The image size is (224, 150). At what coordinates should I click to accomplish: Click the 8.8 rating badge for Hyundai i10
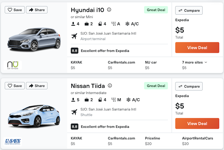point(75,51)
